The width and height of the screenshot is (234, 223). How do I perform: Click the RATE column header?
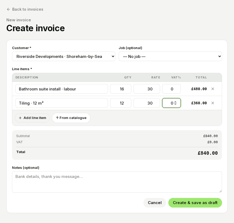point(156,77)
